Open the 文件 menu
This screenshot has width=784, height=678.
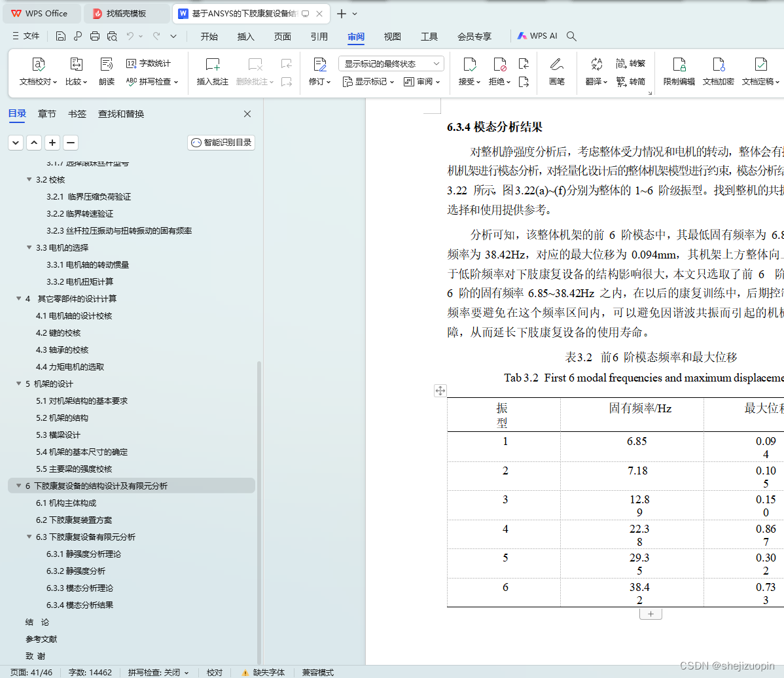(26, 36)
